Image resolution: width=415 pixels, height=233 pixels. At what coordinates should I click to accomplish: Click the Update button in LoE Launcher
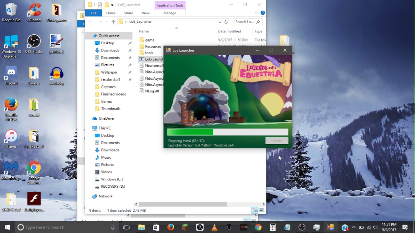tap(277, 141)
